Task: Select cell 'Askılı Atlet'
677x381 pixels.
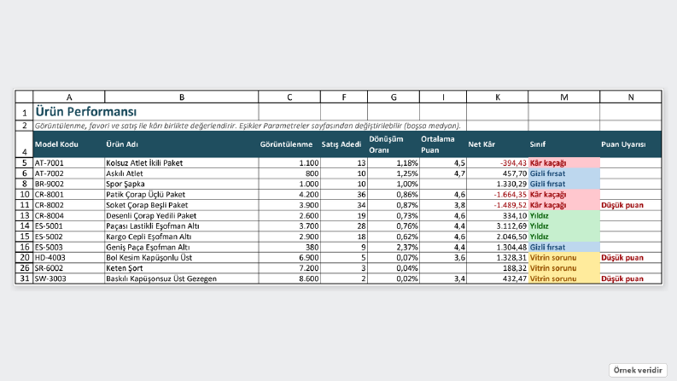Action: coord(182,173)
